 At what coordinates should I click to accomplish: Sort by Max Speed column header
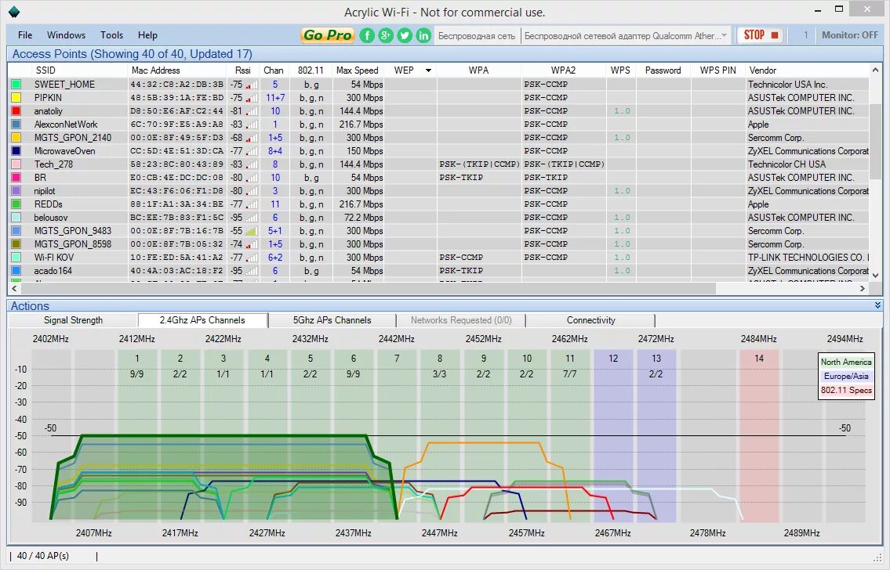[x=357, y=70]
